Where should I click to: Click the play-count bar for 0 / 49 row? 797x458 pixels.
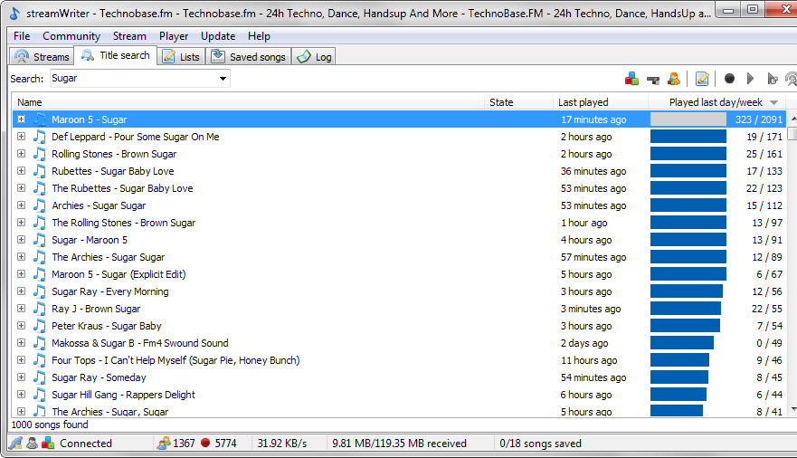[682, 343]
